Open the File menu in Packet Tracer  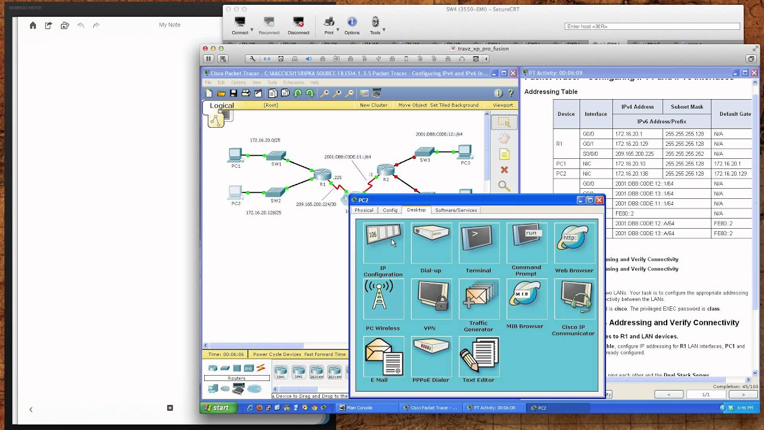208,82
